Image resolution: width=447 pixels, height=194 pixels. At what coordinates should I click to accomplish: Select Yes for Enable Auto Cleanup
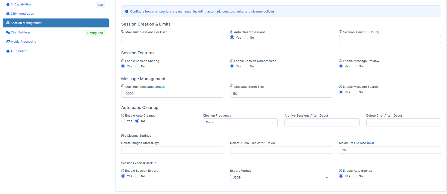[123, 121]
